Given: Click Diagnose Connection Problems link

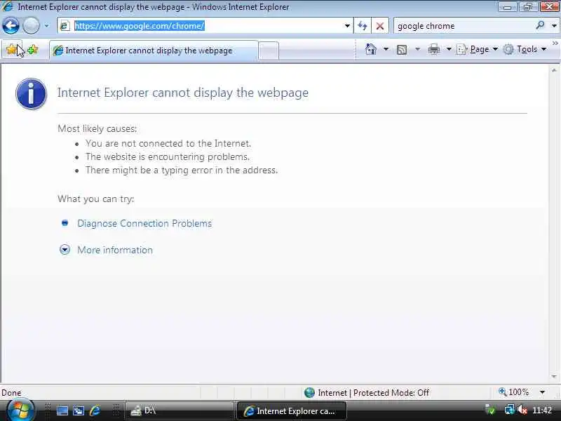Looking at the screenshot, I should point(144,223).
